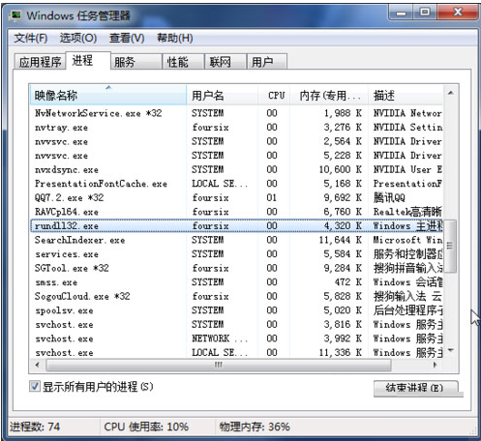Screen dimensions: 481x441
Task: Select svchost.exe run by NETWORK
Action: click(236, 338)
